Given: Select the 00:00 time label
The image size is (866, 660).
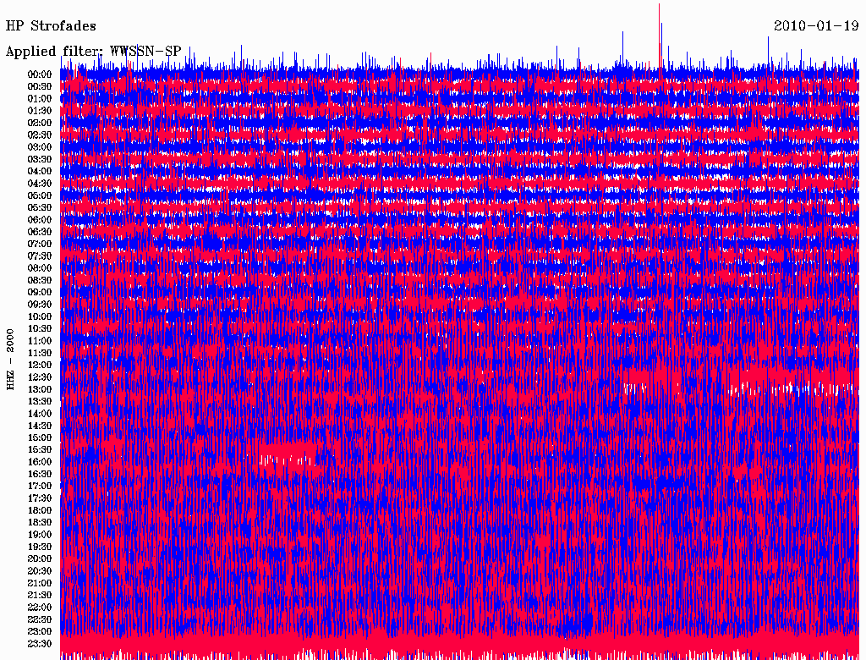Looking at the screenshot, I should click(40, 74).
